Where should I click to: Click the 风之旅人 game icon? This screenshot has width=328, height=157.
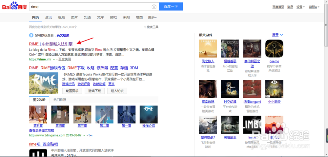[208, 49]
